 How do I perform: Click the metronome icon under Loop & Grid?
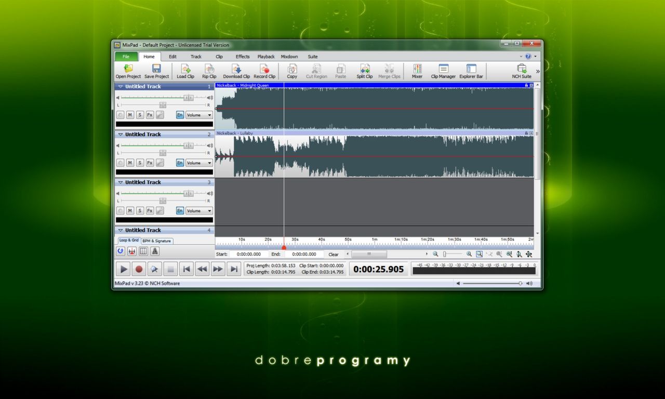[x=155, y=251]
